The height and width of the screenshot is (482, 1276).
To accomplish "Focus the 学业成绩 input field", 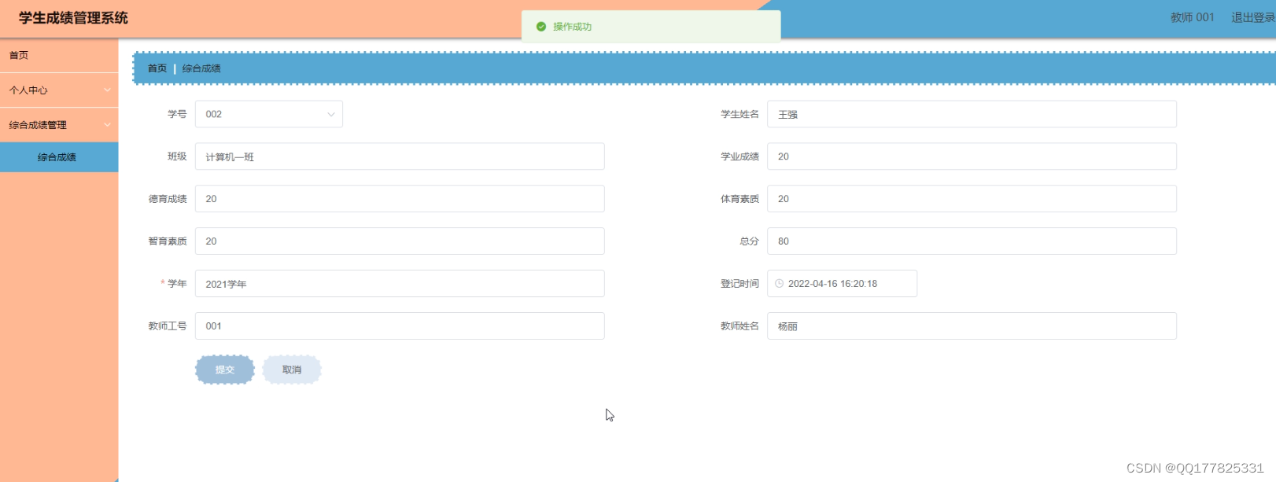I will 972,156.
